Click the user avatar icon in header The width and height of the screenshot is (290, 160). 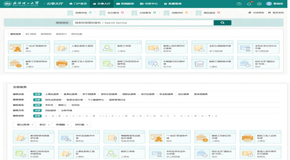[269, 4]
